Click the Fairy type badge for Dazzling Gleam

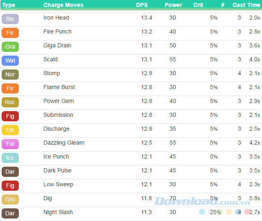pyautogui.click(x=10, y=144)
